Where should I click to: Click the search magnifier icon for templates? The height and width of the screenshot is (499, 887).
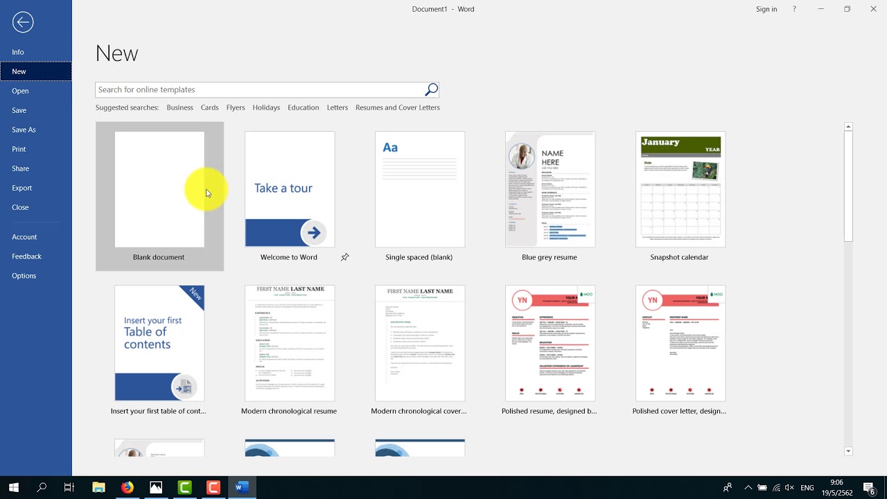[431, 89]
